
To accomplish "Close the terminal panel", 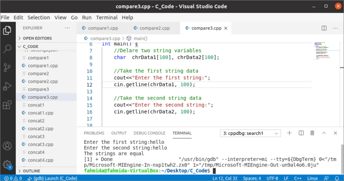I will point(335,133).
